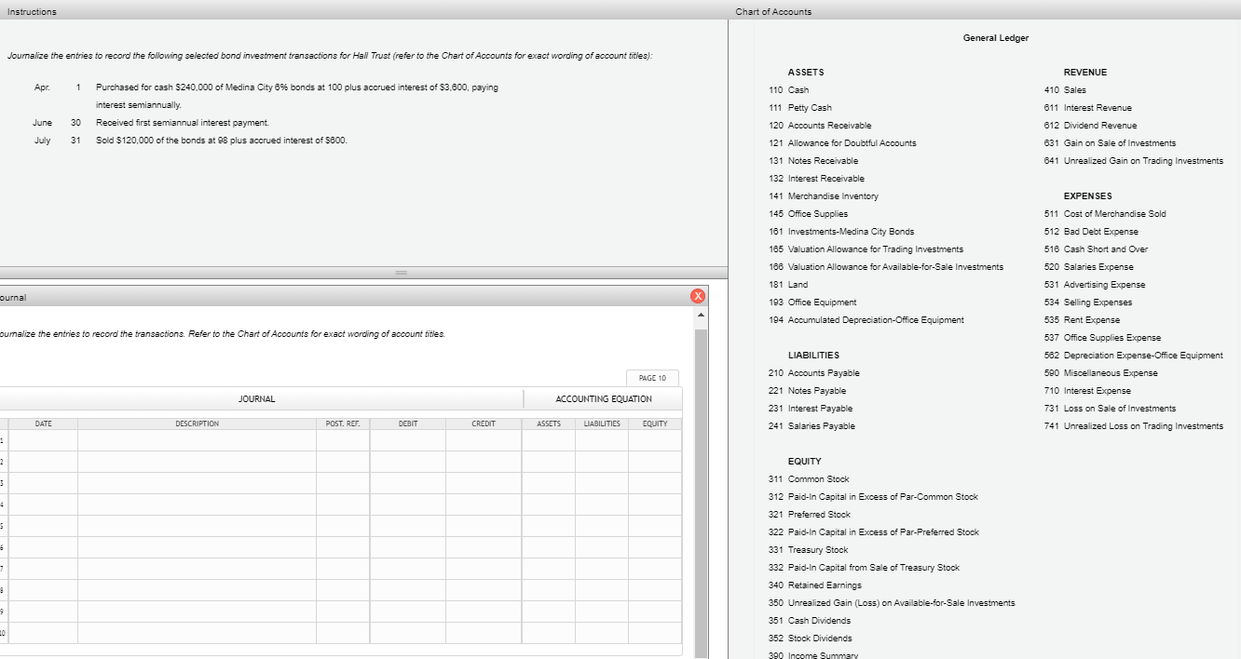Click the June 30 interest payment transaction text
Image resolution: width=1241 pixels, height=659 pixels.
point(183,123)
